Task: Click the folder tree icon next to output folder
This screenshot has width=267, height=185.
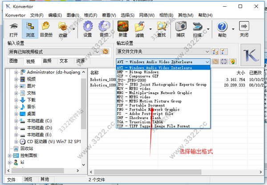Action: [215, 52]
